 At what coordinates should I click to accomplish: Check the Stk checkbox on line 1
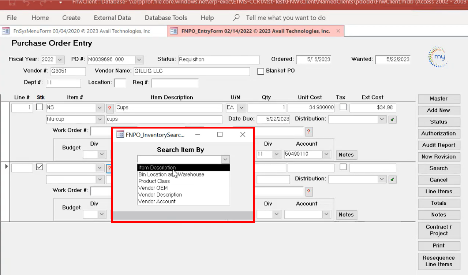coord(40,107)
